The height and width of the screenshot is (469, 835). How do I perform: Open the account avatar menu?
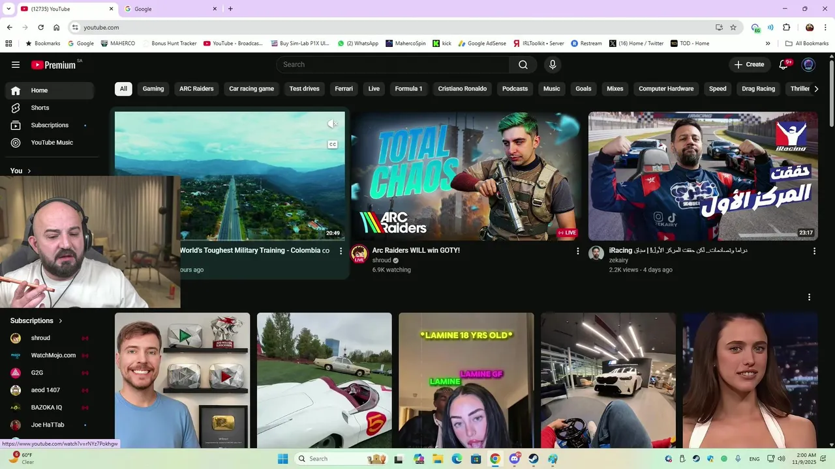click(x=808, y=64)
